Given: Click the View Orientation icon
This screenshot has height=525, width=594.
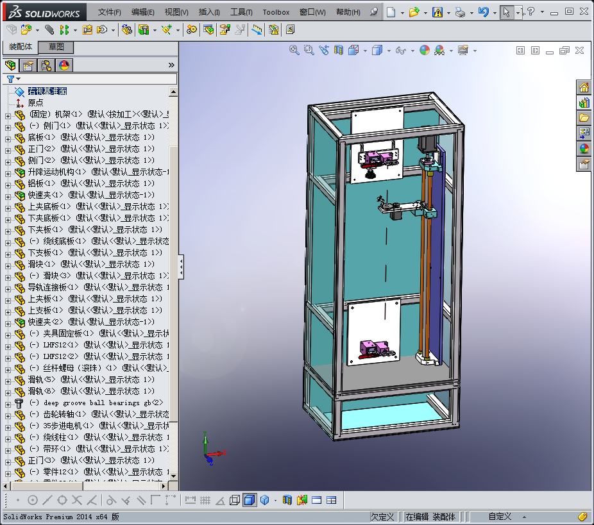Looking at the screenshot, I should 353,50.
